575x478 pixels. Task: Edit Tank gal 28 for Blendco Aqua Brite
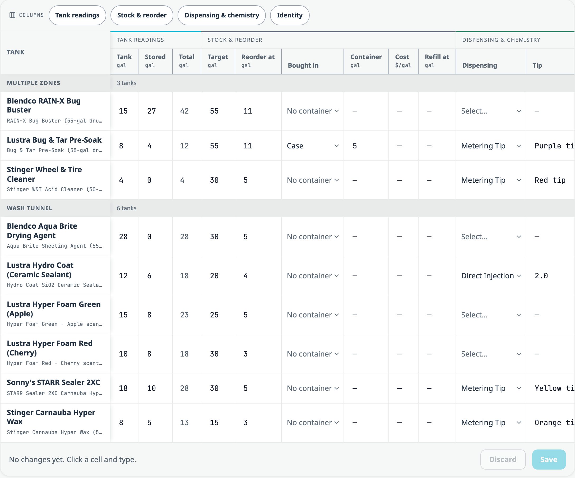(124, 237)
